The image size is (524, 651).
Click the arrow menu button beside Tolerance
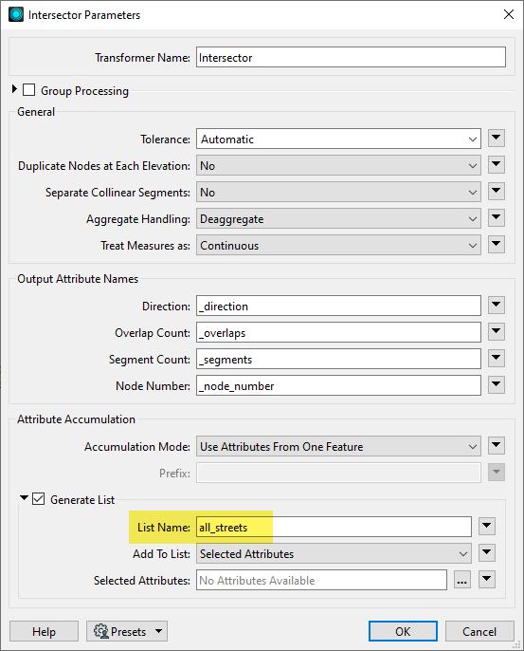497,139
